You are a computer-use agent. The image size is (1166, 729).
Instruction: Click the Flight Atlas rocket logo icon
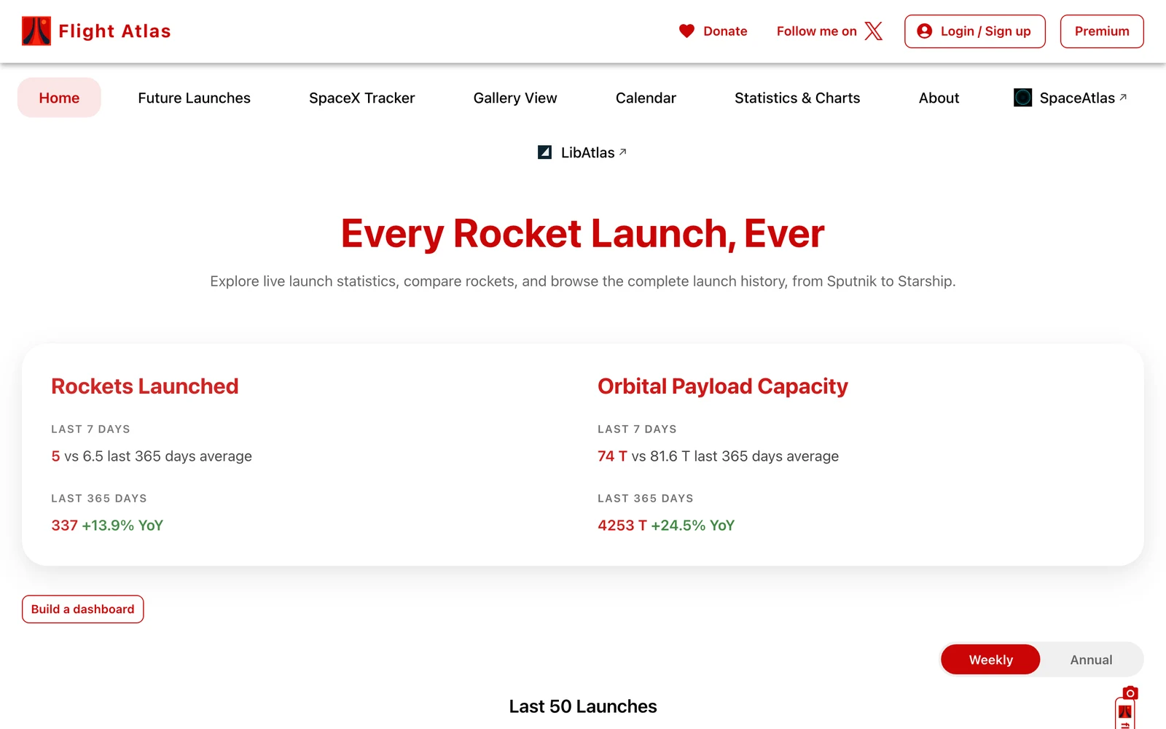36,31
